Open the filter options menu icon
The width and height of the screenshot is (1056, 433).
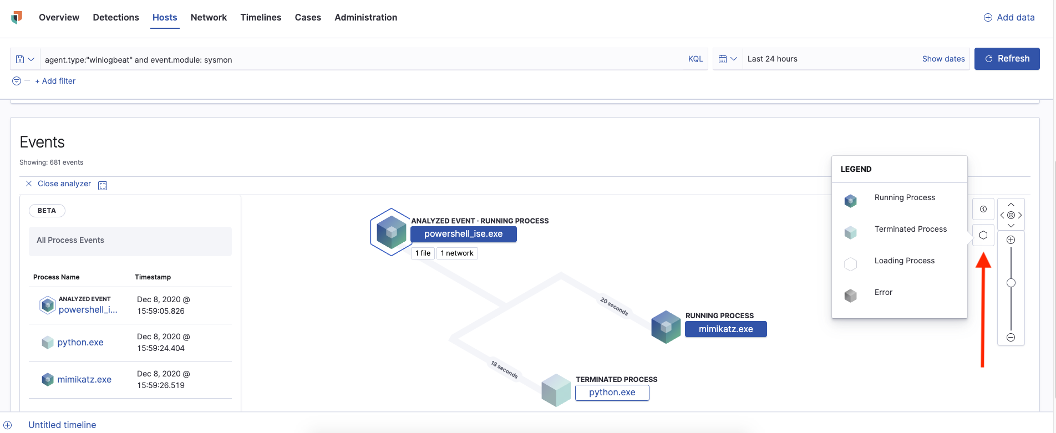[x=17, y=81]
